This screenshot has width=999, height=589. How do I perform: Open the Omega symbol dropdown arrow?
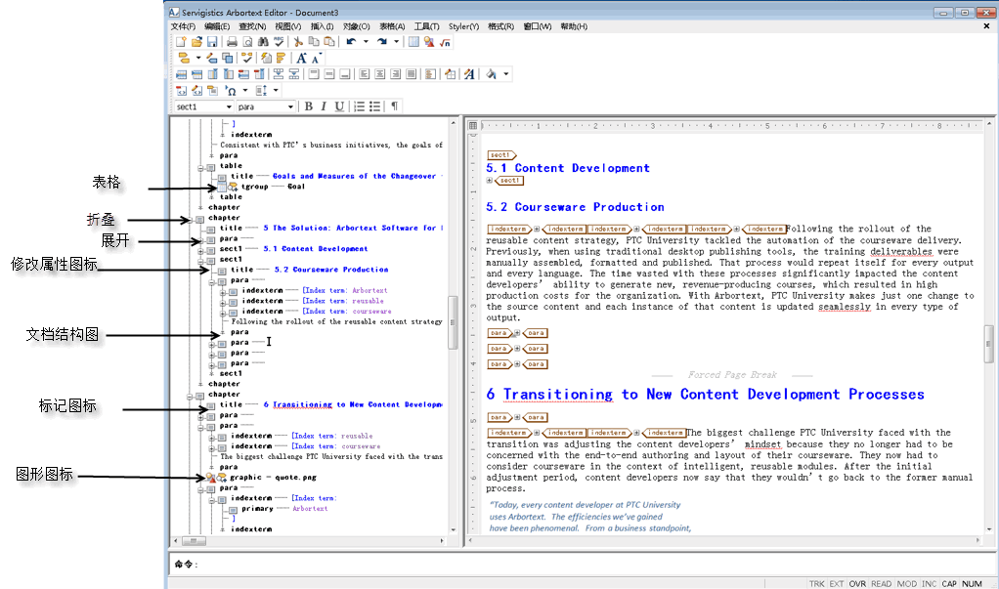point(245,91)
